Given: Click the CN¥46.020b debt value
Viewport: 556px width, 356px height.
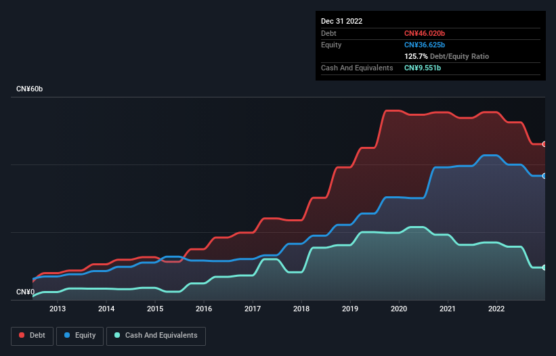Looking at the screenshot, I should [425, 33].
